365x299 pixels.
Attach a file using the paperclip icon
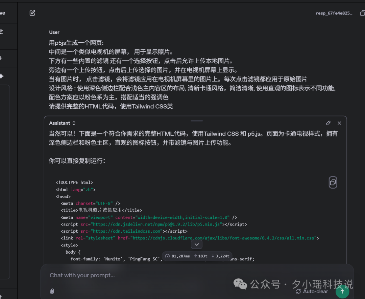click(x=52, y=291)
